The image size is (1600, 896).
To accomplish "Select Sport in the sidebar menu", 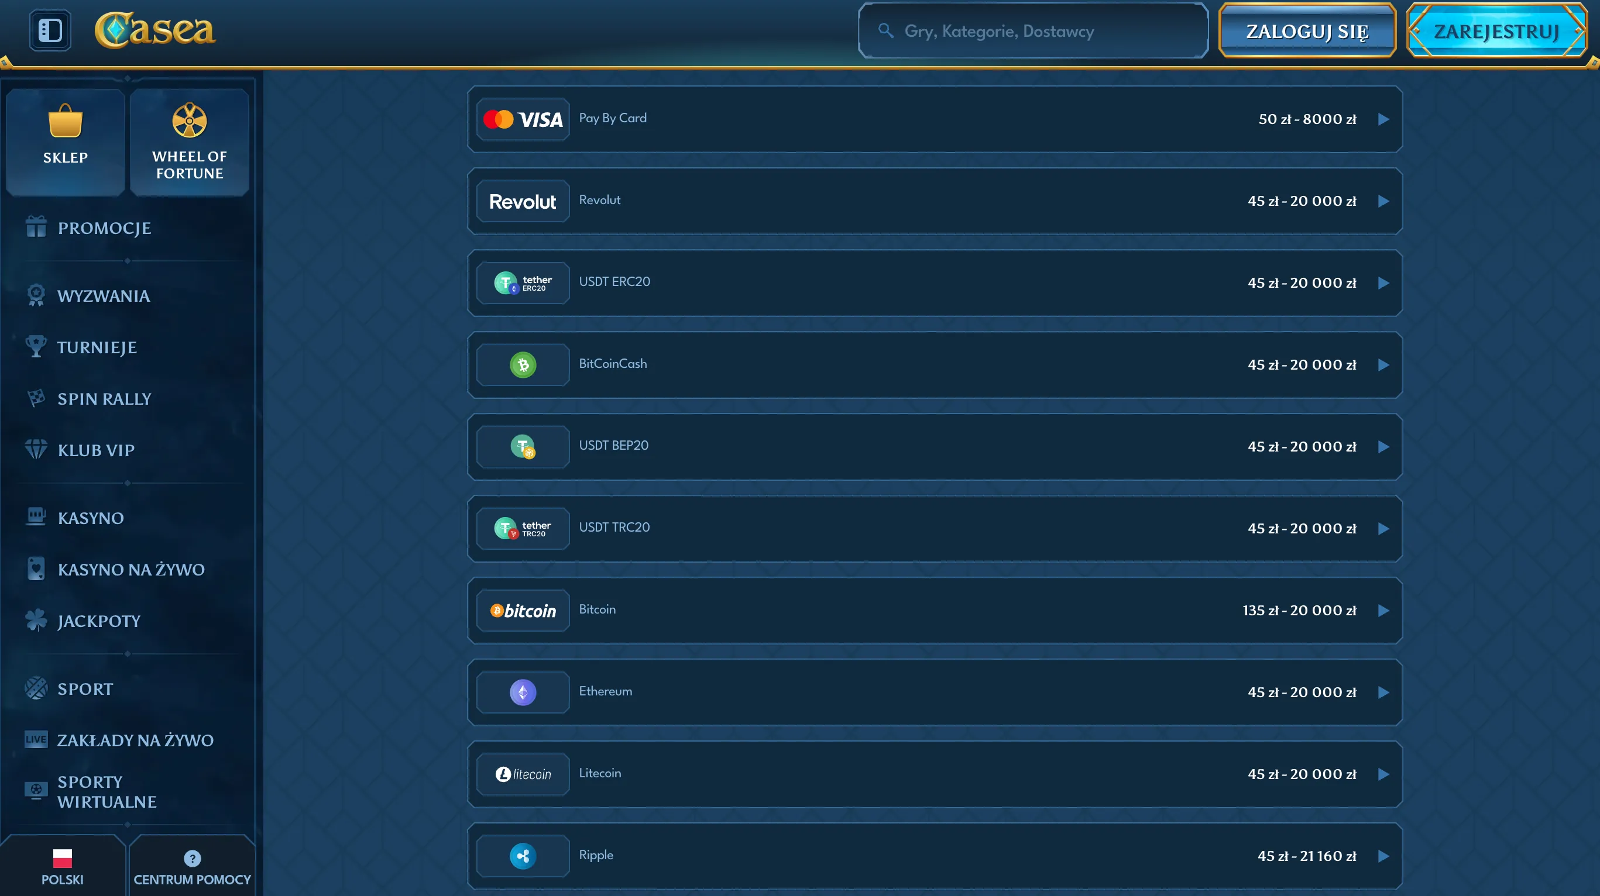I will pyautogui.click(x=85, y=688).
